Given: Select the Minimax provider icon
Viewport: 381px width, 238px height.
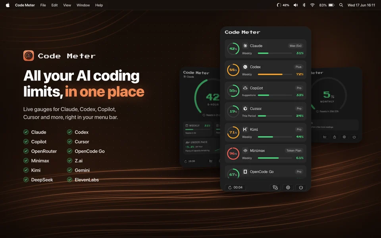Looking at the screenshot, I should 245,151.
